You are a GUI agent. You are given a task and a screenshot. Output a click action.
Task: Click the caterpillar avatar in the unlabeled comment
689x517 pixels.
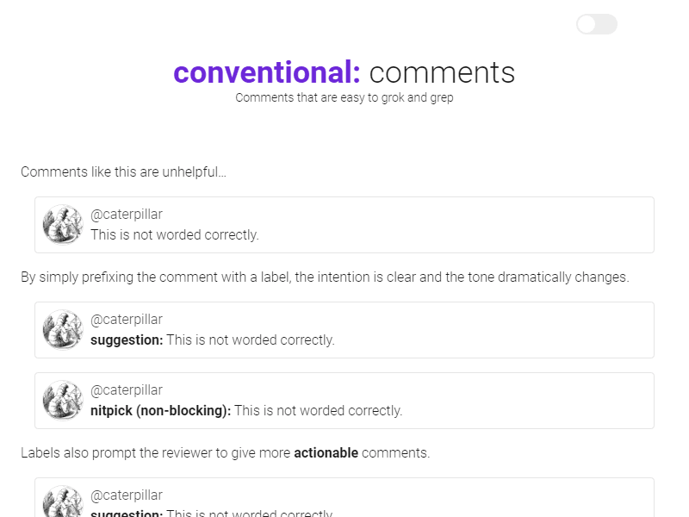click(x=63, y=225)
